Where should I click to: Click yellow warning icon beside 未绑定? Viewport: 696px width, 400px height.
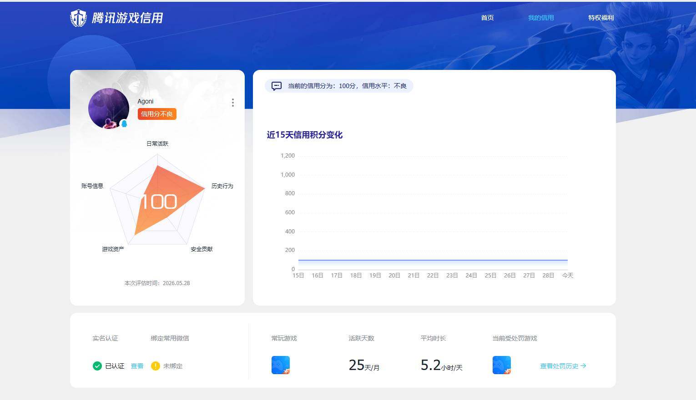(x=155, y=366)
